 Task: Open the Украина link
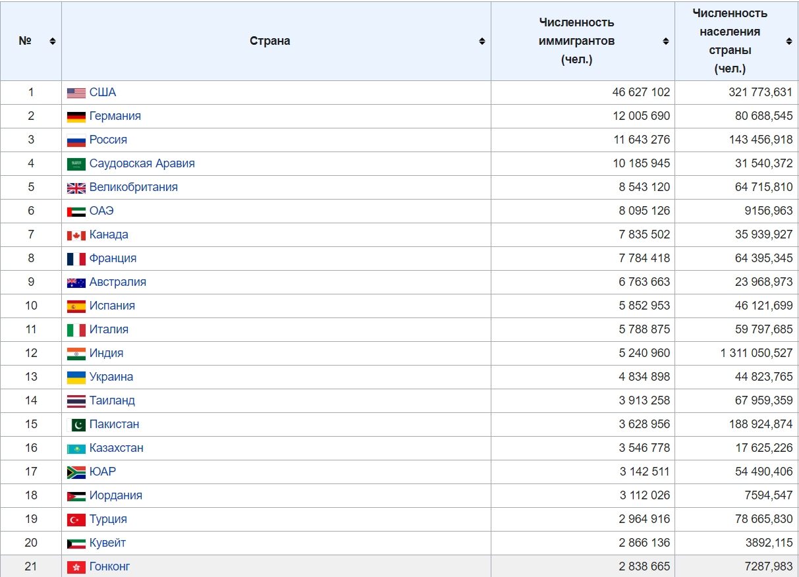click(111, 377)
